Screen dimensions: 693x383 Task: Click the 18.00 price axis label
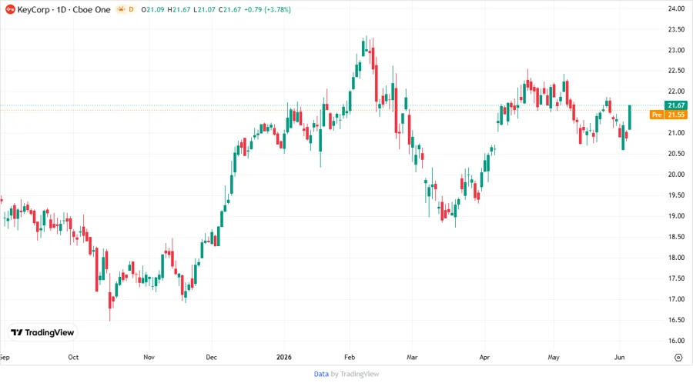click(x=676, y=258)
